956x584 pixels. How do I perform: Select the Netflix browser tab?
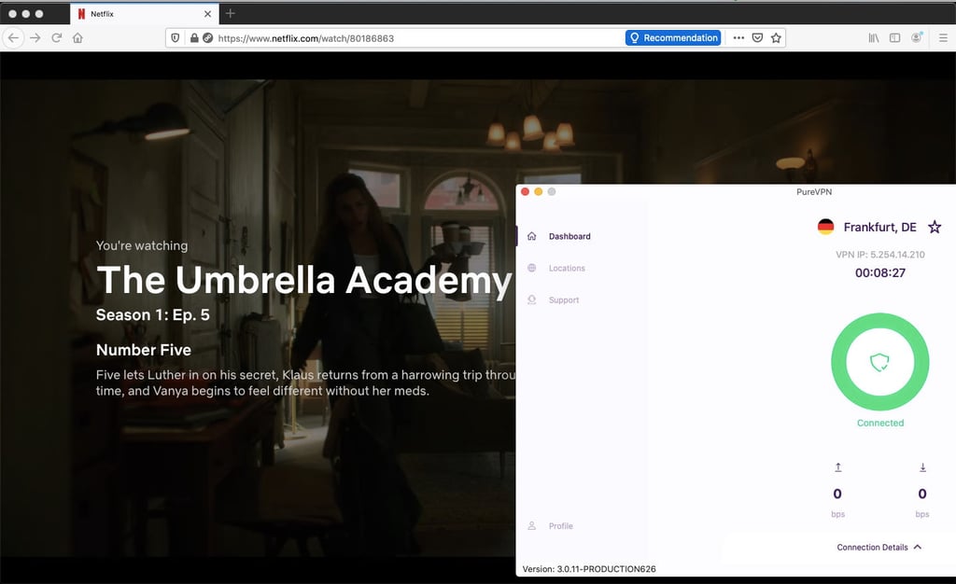click(145, 13)
